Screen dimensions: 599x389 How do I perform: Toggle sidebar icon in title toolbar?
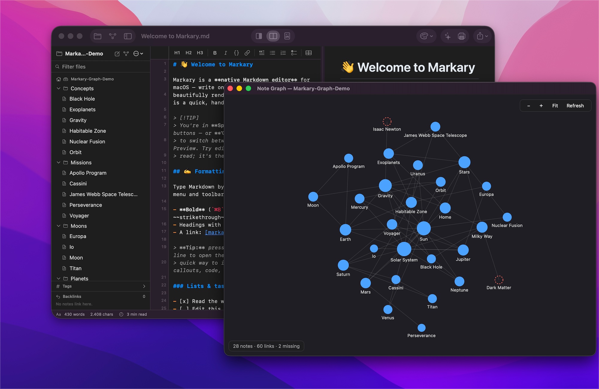click(128, 36)
